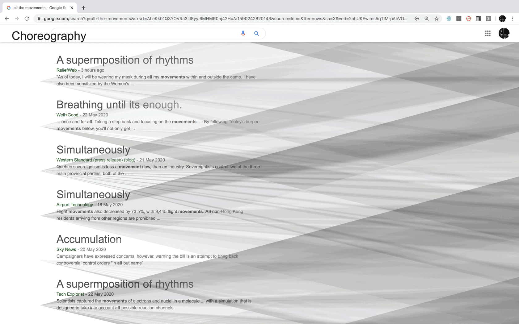Click the padlock site info icon
519x324 pixels.
[x=39, y=19]
